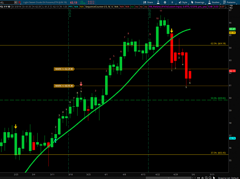Click the zoom out magnifier icon
Viewport: 240px width, 179px height.
pos(210,178)
